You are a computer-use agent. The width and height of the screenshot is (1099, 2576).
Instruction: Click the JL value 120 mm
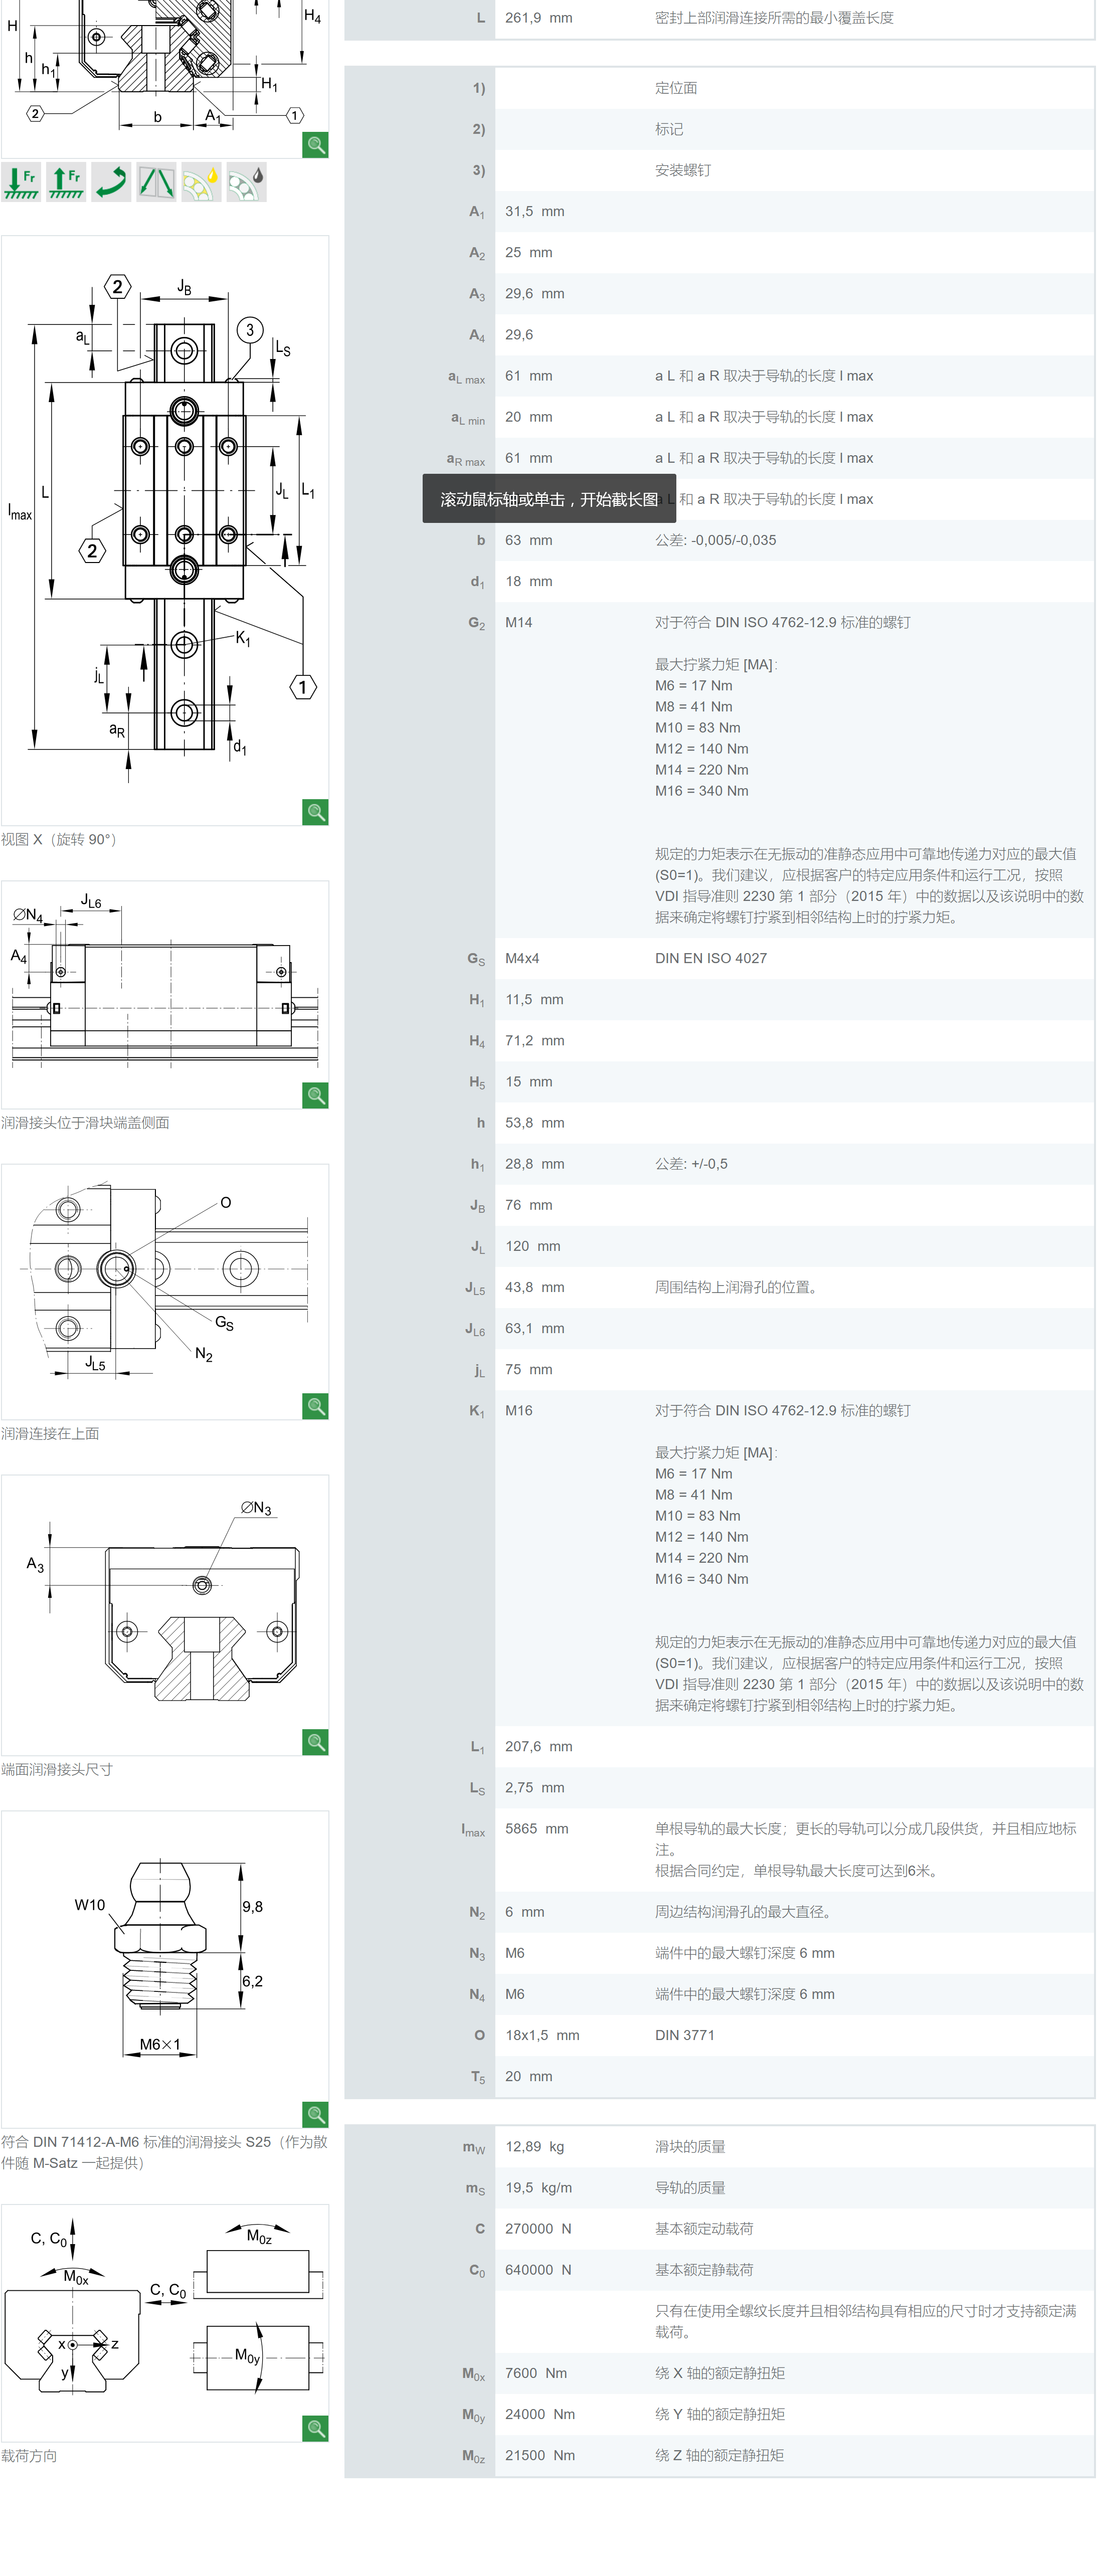coord(533,1247)
